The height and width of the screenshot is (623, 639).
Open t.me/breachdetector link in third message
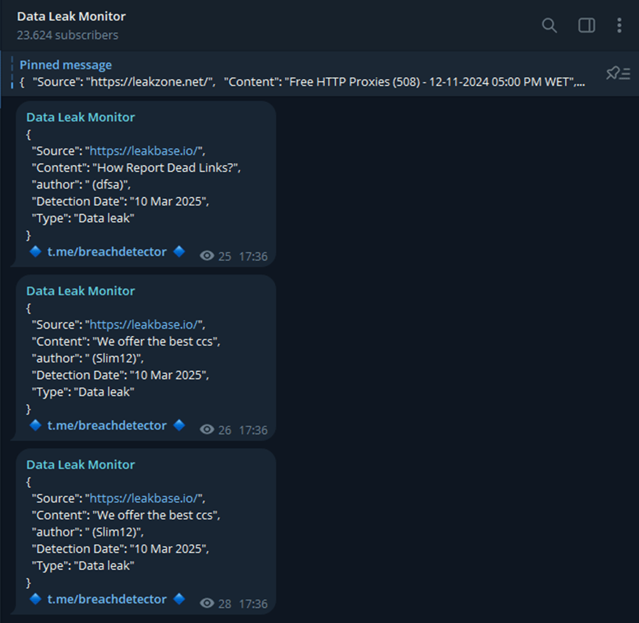[x=107, y=599]
